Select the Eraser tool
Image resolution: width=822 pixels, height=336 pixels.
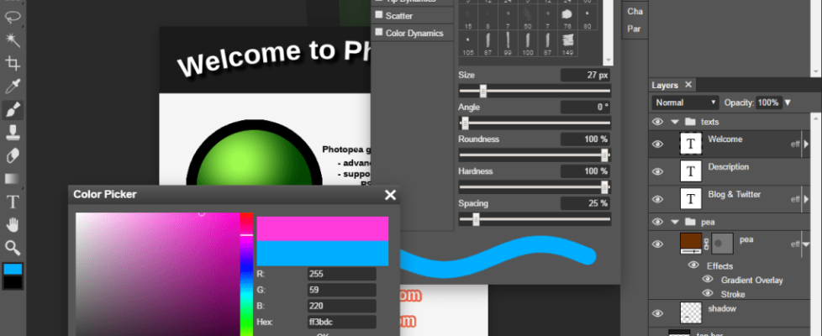(13, 155)
